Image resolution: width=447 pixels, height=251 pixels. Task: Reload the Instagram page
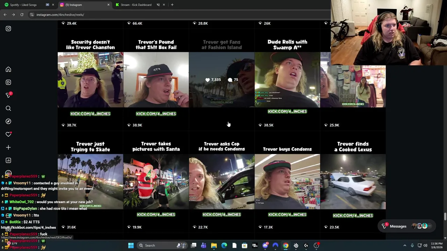click(22, 15)
